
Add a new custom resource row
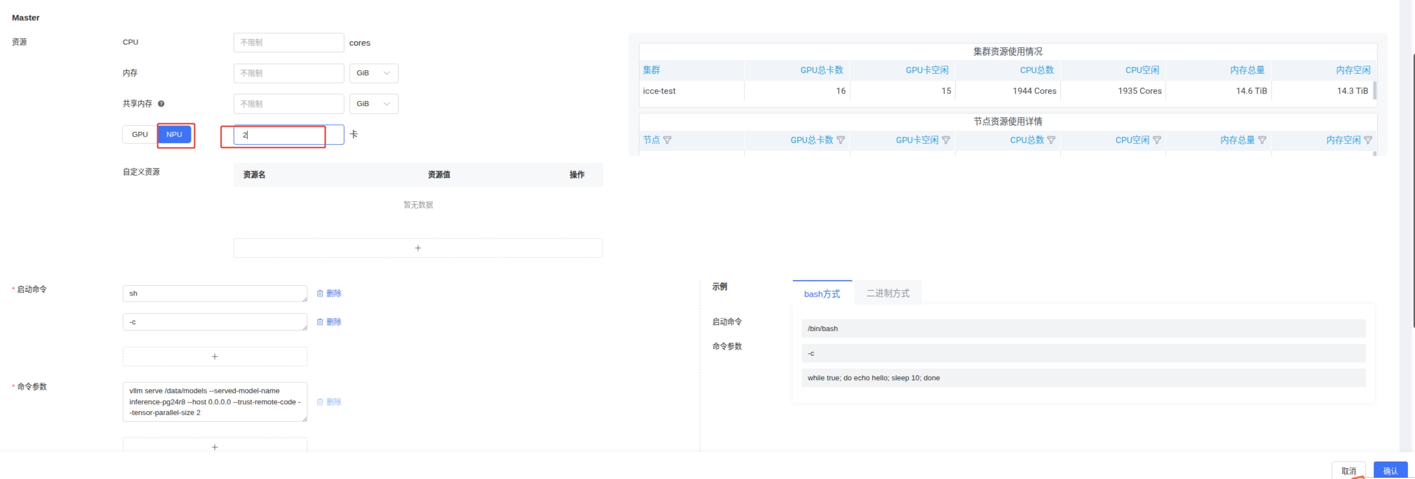click(418, 248)
